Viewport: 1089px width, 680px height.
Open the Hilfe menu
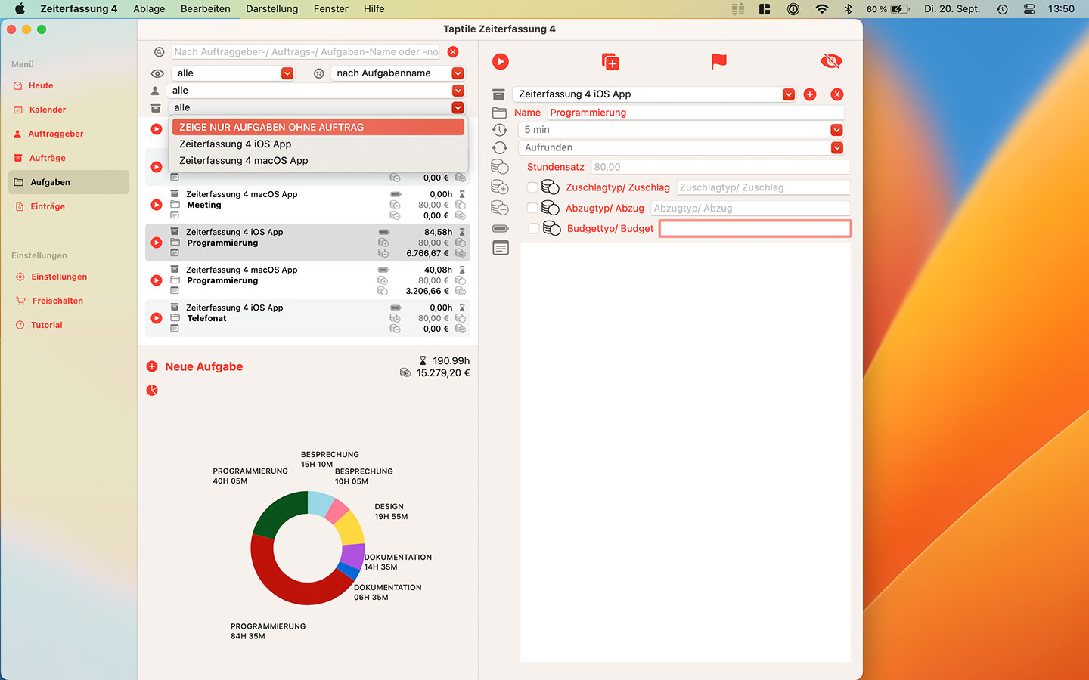click(374, 9)
